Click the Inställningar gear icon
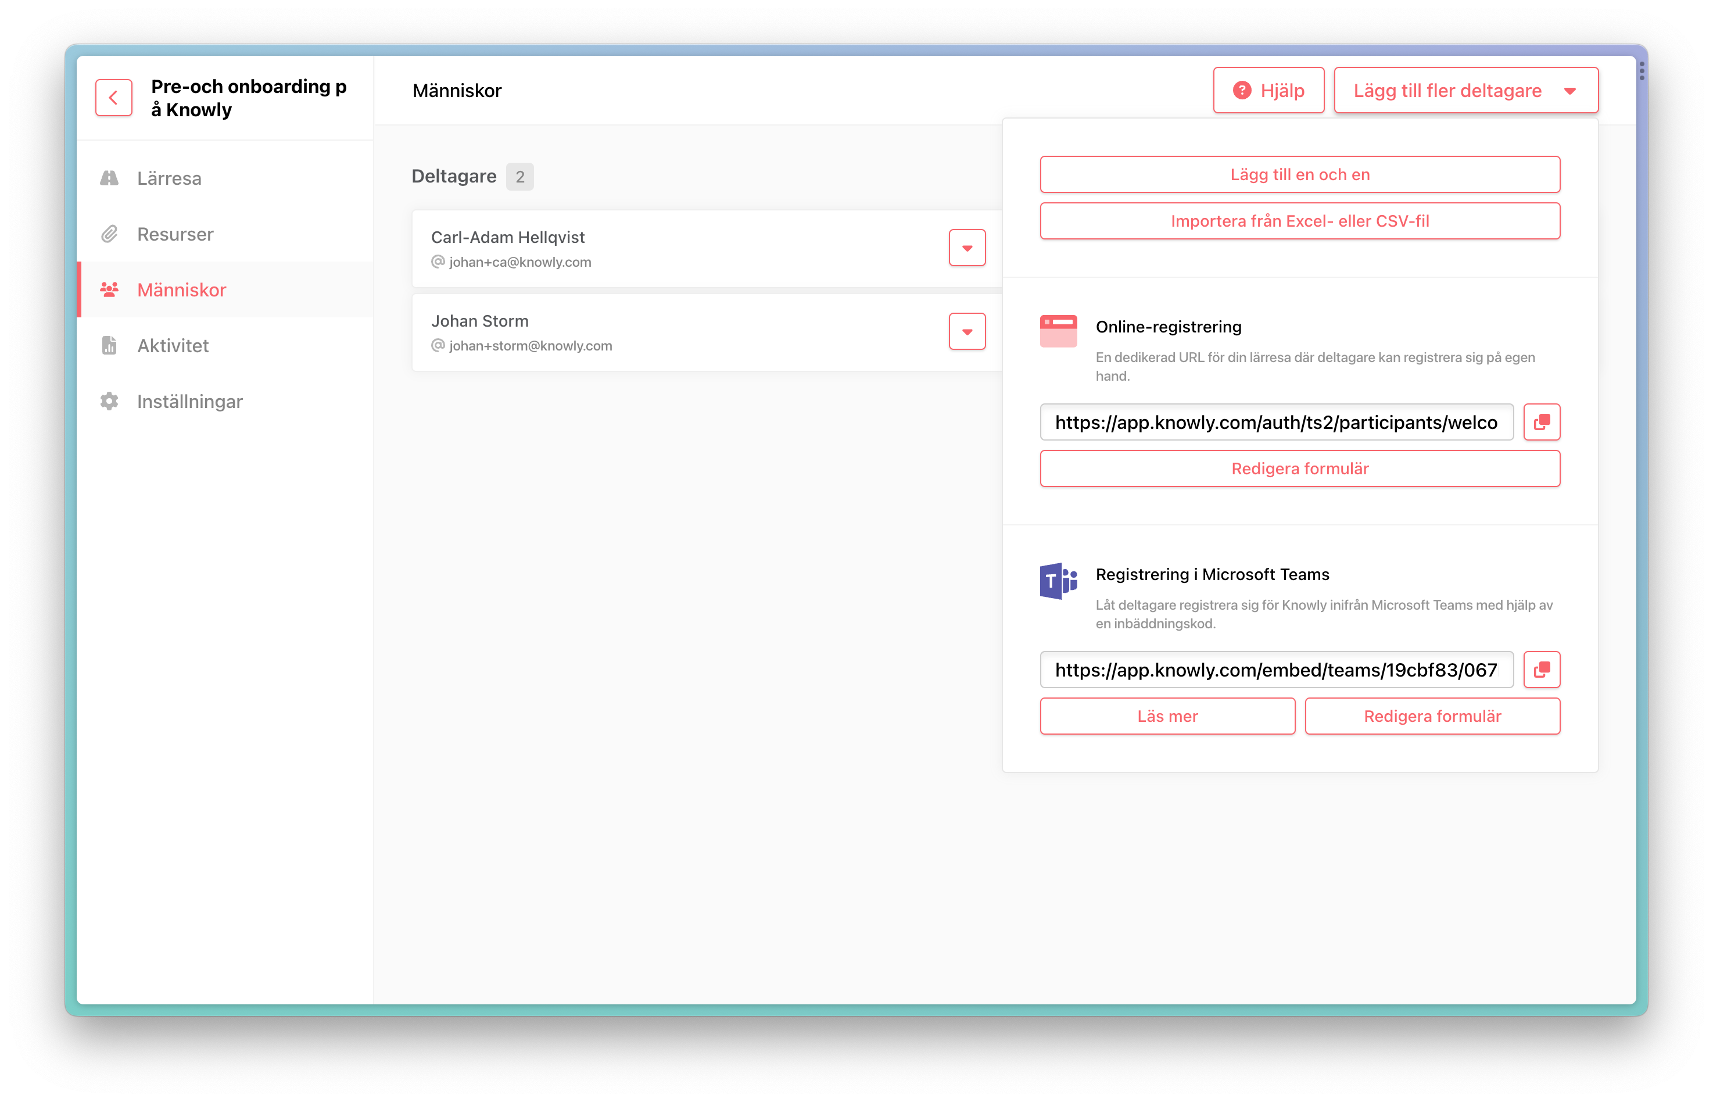1713x1102 pixels. point(109,402)
